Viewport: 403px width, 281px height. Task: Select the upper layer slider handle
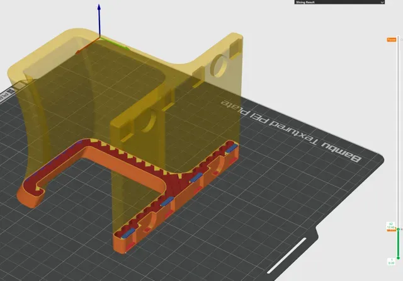pos(398,229)
